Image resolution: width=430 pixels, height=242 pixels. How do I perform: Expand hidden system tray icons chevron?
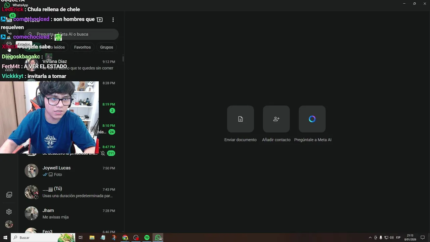(x=370, y=238)
